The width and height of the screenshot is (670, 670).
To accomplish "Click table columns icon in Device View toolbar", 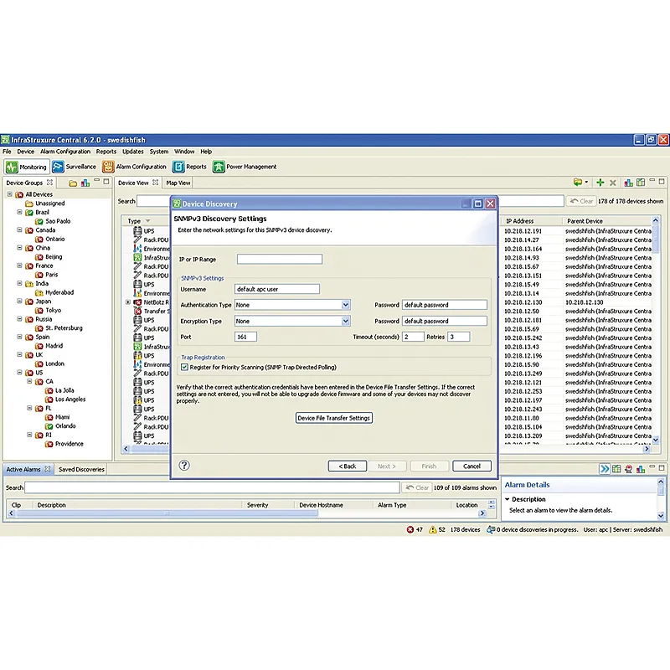I will point(641,183).
